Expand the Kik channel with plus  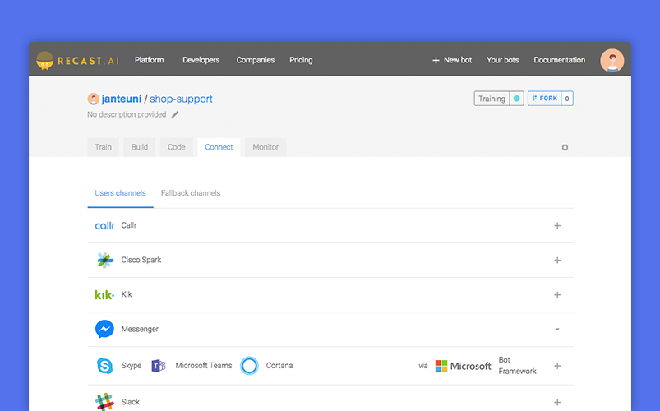click(557, 295)
